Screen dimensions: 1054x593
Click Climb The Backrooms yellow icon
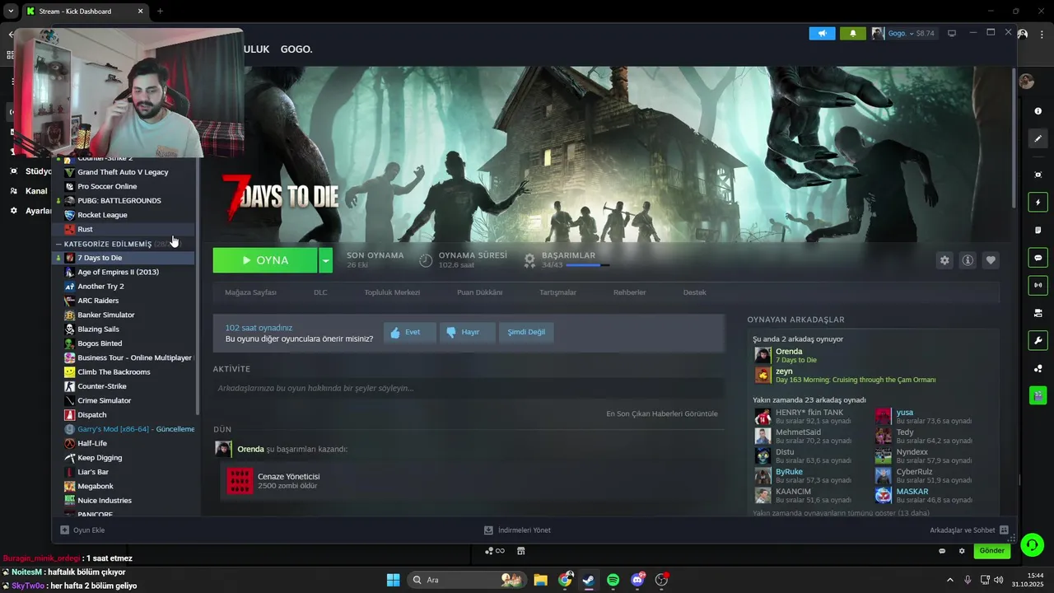[x=69, y=372]
